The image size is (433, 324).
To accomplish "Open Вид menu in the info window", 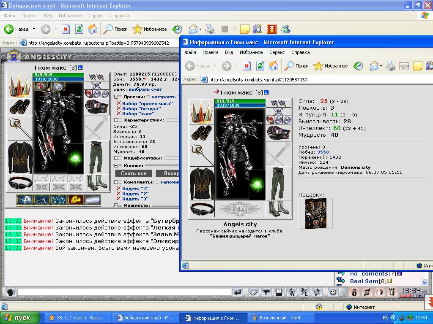I will (x=229, y=52).
